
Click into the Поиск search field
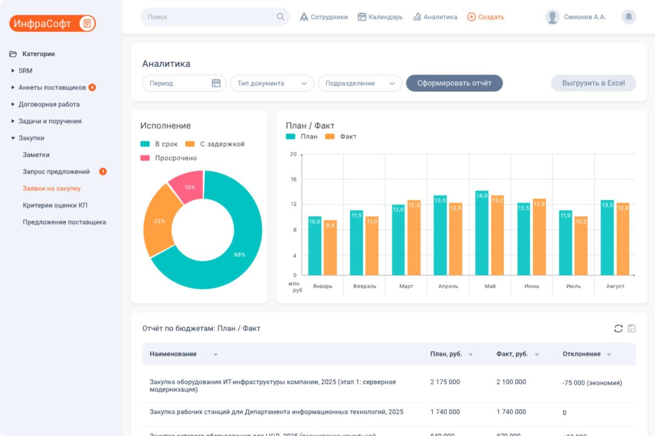[207, 17]
